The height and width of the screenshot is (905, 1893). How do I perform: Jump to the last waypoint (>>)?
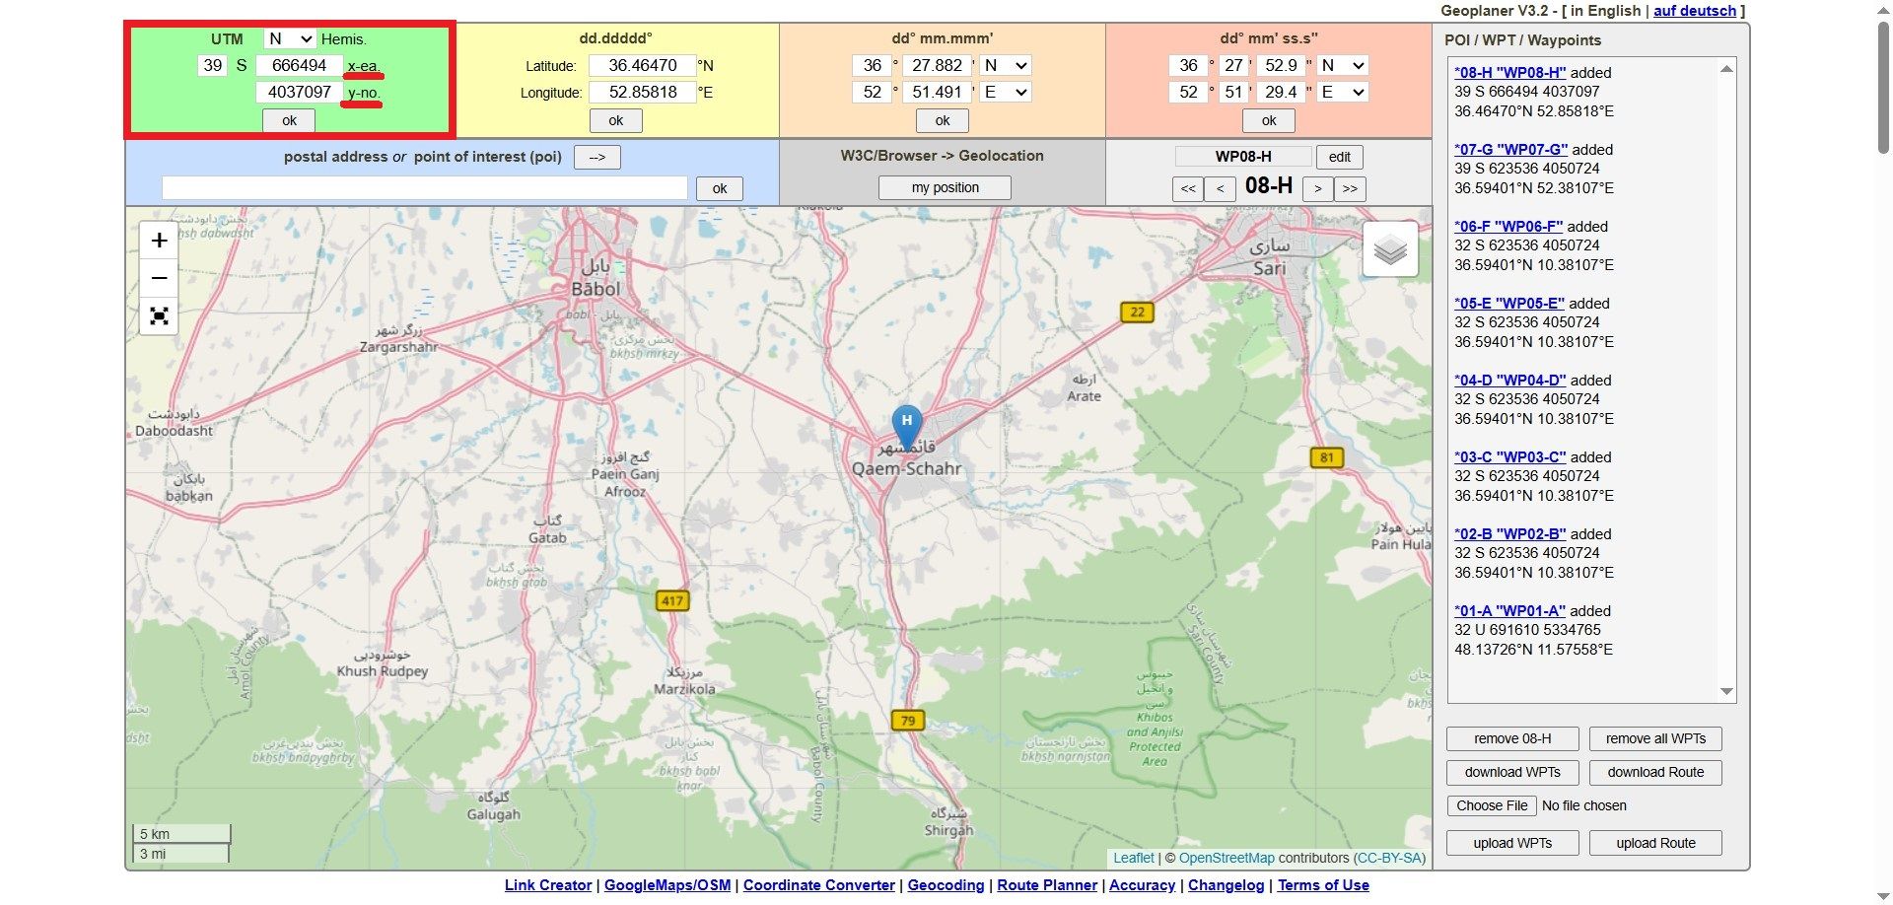[1350, 188]
